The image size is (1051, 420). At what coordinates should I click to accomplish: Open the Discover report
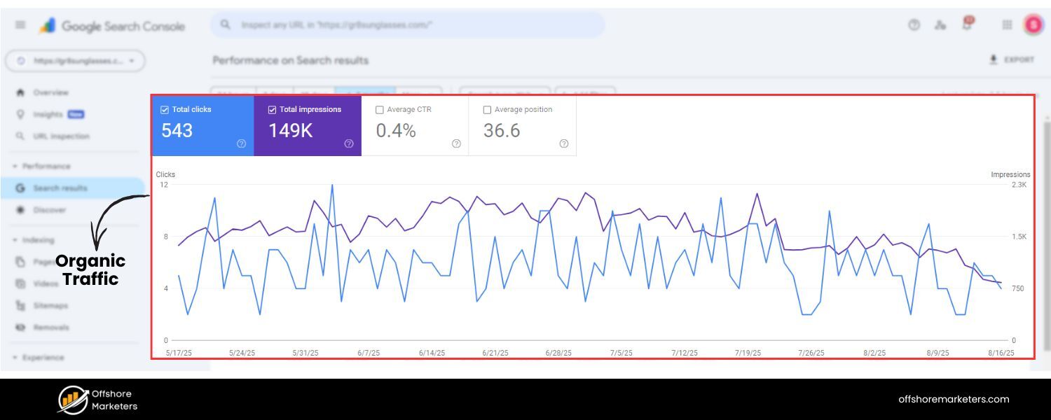click(x=49, y=209)
